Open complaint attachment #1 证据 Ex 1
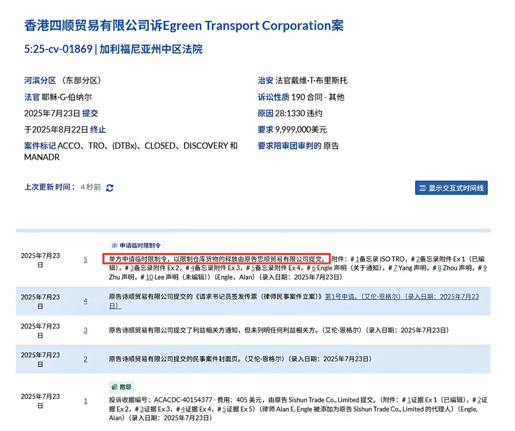515x431 pixels. [x=409, y=400]
